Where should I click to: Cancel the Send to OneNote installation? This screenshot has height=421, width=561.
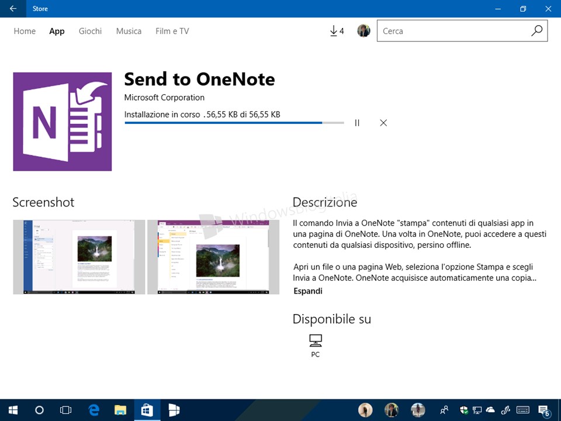point(383,123)
